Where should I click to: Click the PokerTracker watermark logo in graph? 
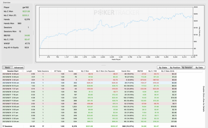[x=116, y=13]
